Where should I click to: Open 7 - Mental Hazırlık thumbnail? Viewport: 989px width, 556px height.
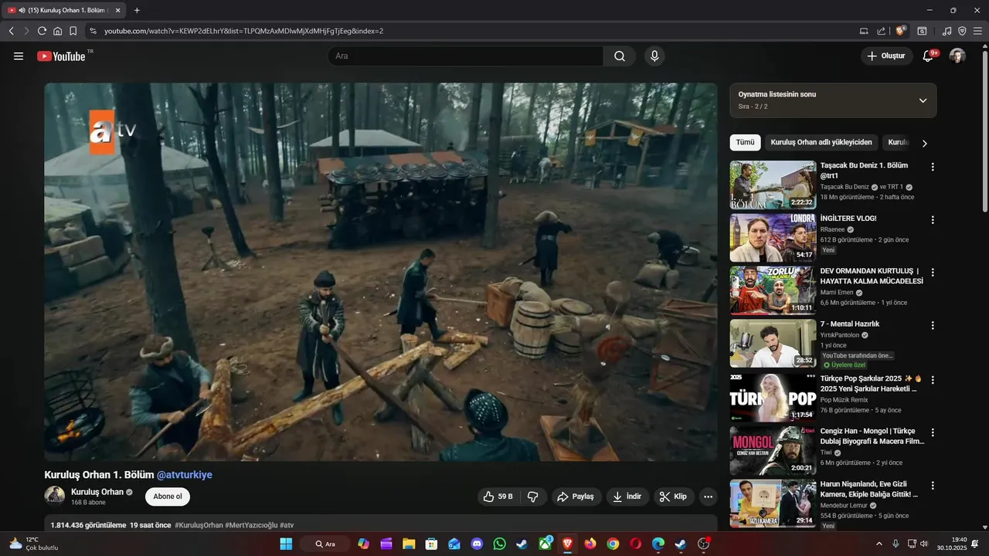(x=773, y=344)
